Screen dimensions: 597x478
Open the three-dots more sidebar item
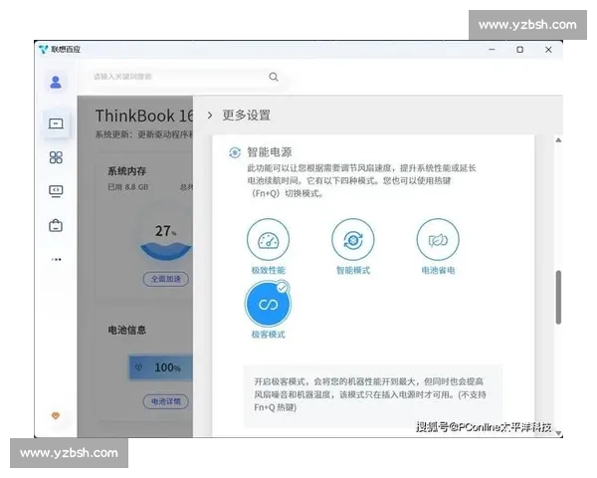click(56, 260)
